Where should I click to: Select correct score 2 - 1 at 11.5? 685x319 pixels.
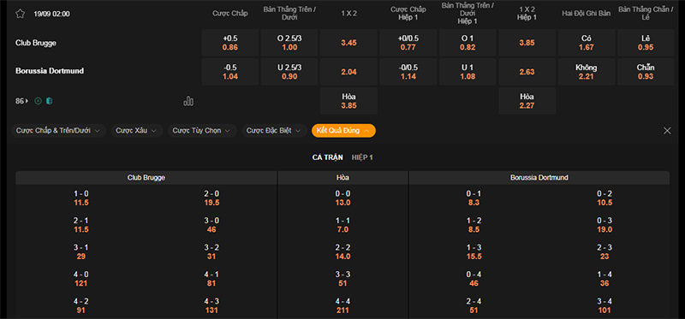tap(81, 225)
